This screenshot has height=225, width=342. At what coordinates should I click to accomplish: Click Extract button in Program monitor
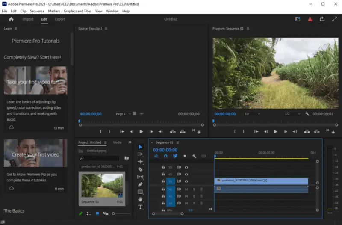pyautogui.click(x=317, y=132)
